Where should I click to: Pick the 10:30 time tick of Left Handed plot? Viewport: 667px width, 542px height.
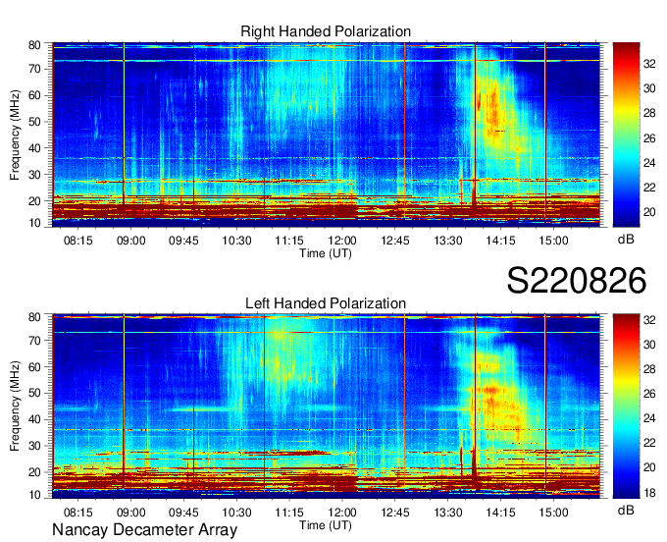[x=236, y=513]
